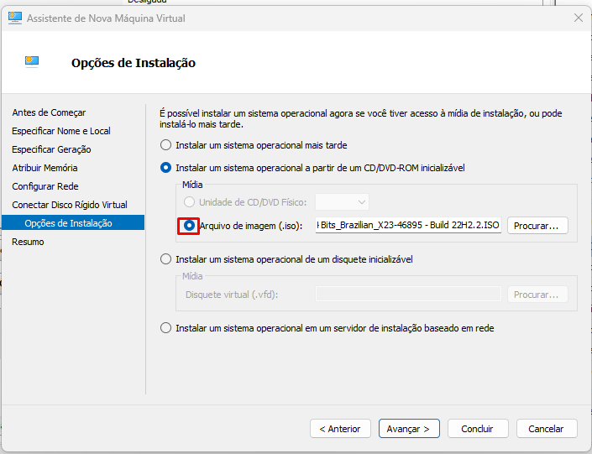Open the Atribuir Memória step
Screen dimensions: 592x454
click(x=45, y=168)
